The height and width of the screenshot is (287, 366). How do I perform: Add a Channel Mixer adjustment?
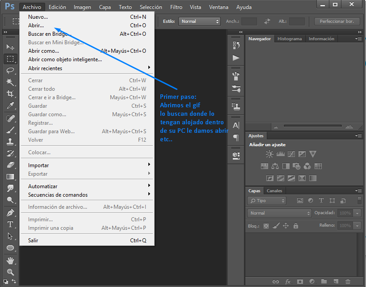pos(307,166)
